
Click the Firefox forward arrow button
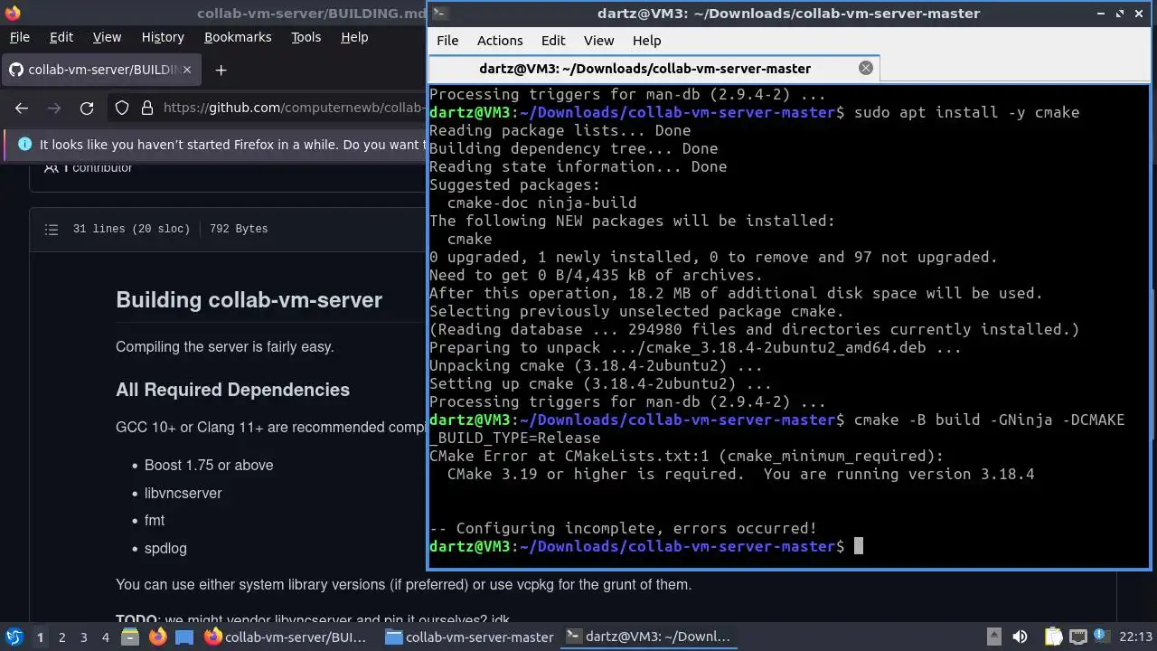tap(54, 108)
